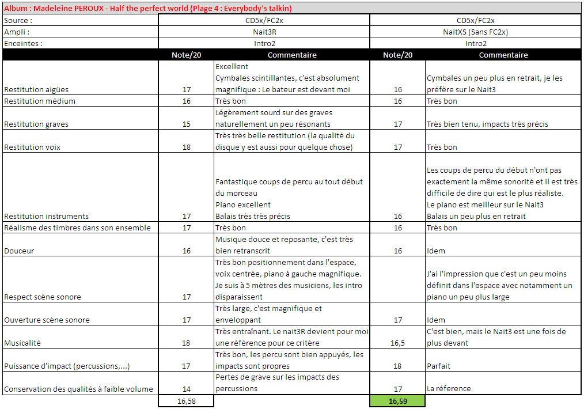The image size is (584, 409).
Task: Click 'Cymbales un peu plus en retrait' comment
Action: (503, 77)
